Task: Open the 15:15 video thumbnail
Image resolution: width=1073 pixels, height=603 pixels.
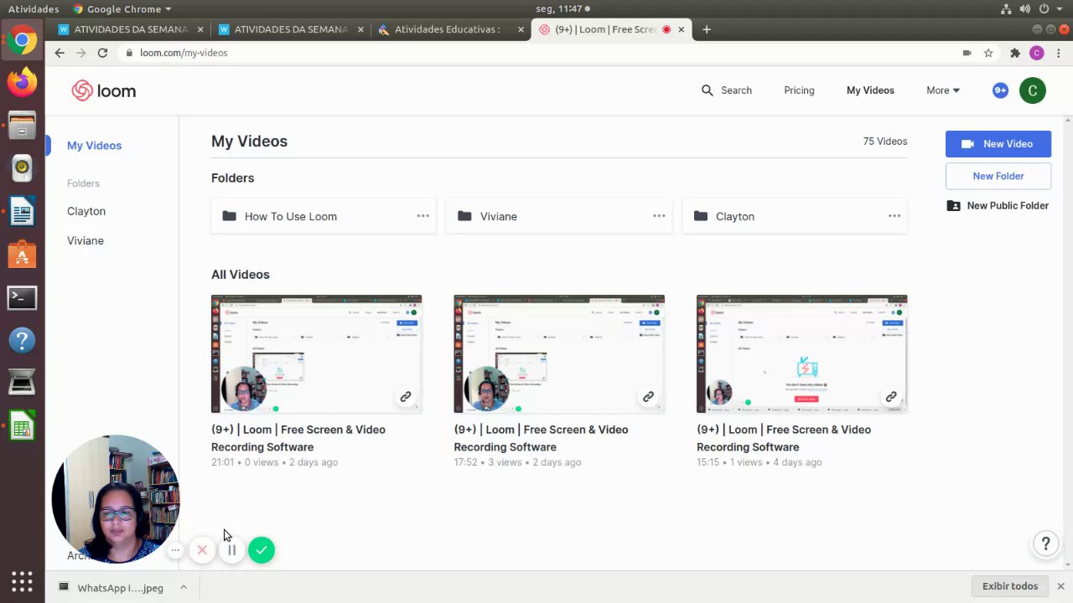Action: pyautogui.click(x=801, y=354)
